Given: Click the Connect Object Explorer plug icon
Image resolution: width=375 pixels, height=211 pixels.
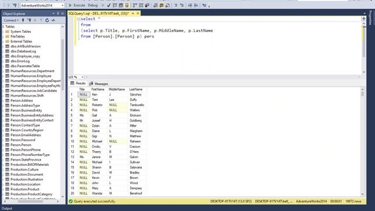Looking at the screenshot, I should click(23, 21).
